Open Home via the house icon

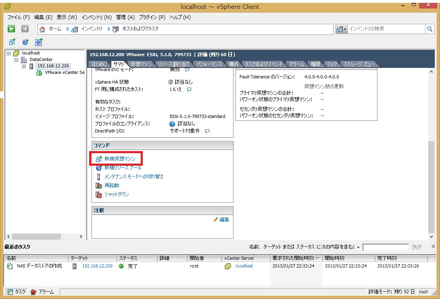tap(42, 29)
